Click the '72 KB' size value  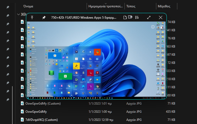click(171, 63)
